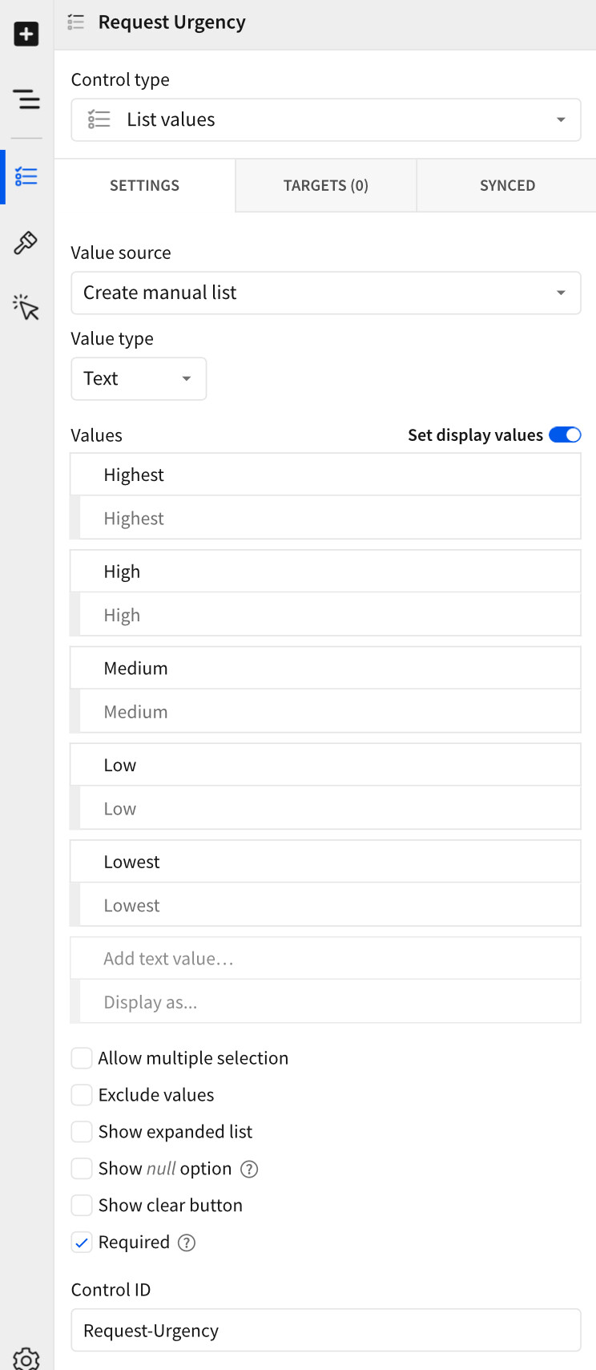Switch to the TARGETS tab

[325, 185]
